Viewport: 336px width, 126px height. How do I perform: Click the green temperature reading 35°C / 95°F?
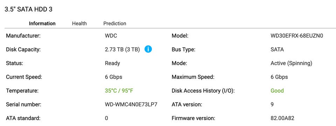pos(119,90)
